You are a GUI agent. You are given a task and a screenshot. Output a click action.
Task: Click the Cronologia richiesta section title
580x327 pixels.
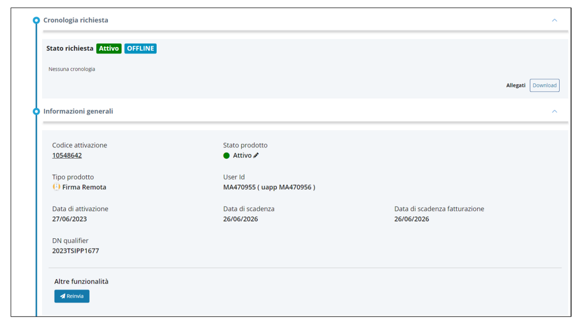76,20
